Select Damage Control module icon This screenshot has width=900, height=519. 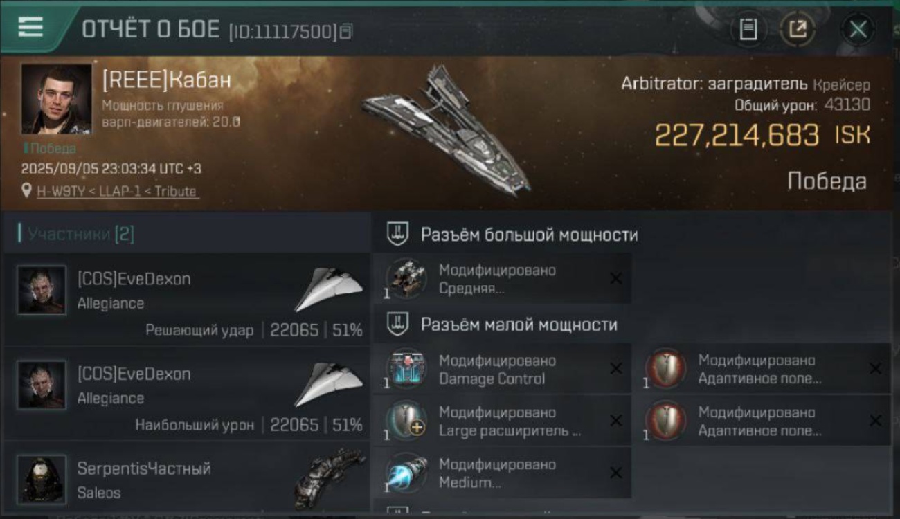tap(406, 369)
